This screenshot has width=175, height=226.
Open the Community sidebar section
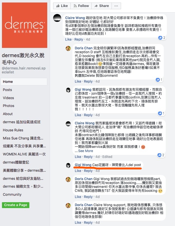(x=12, y=194)
